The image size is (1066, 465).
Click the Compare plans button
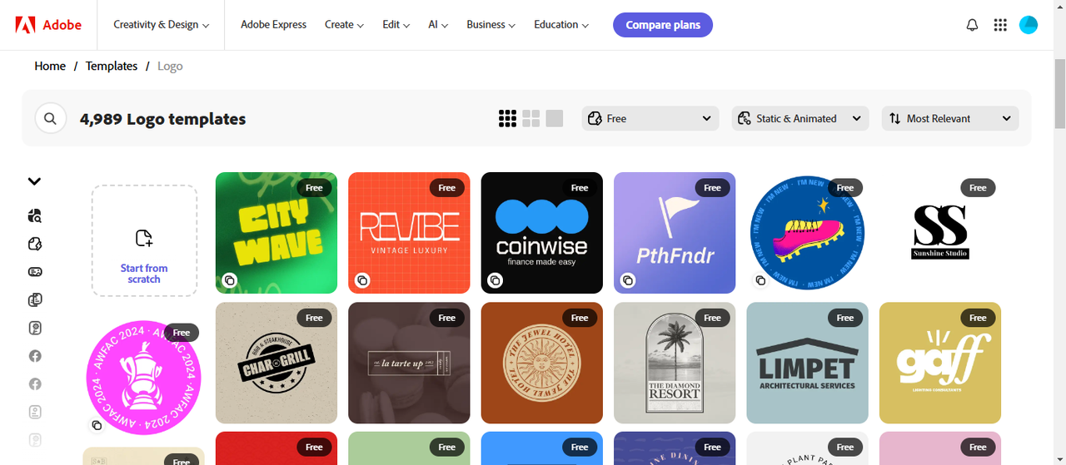coord(663,25)
